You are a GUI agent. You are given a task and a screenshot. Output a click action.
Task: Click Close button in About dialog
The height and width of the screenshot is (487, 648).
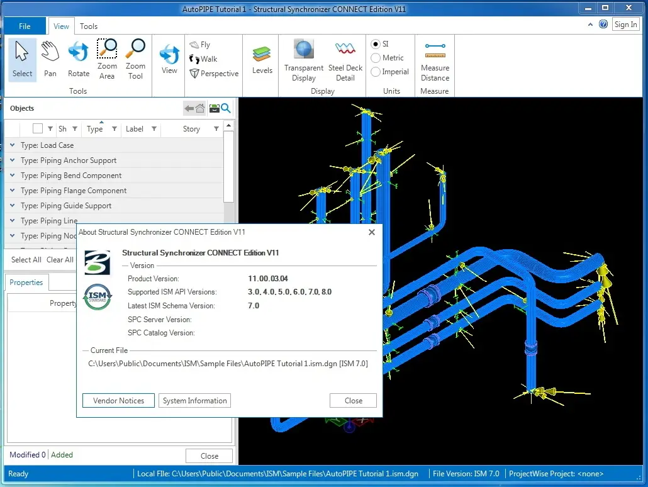(354, 401)
